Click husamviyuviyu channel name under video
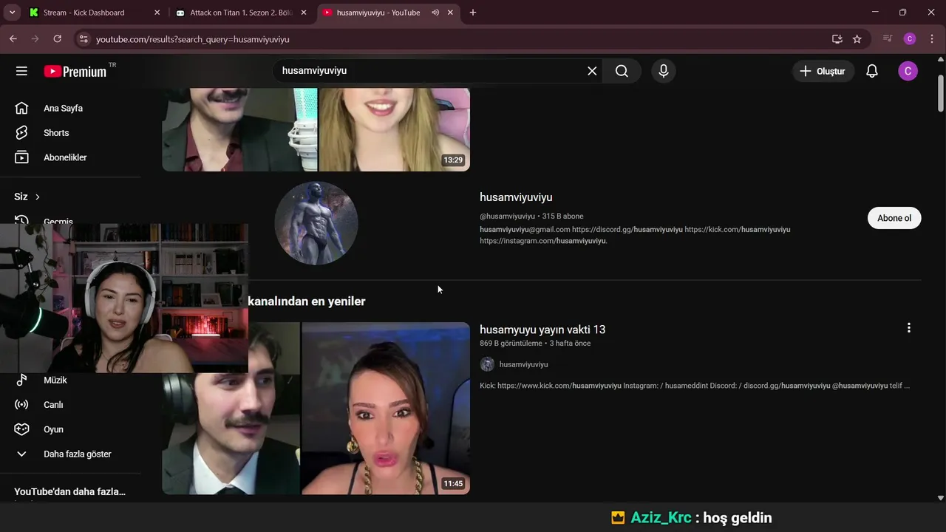The image size is (946, 532). coord(523,364)
